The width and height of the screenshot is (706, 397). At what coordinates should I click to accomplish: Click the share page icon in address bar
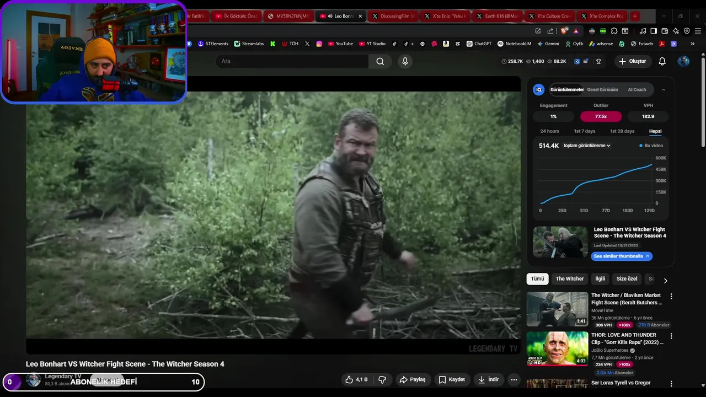point(550,31)
